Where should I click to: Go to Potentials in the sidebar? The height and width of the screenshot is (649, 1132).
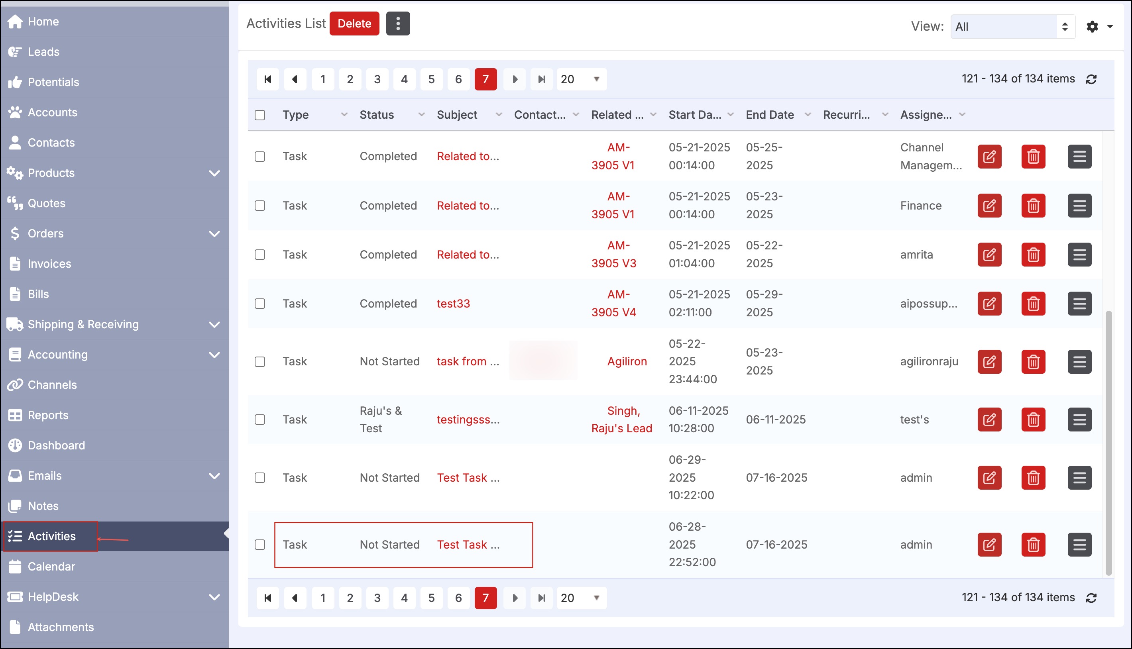pyautogui.click(x=53, y=82)
